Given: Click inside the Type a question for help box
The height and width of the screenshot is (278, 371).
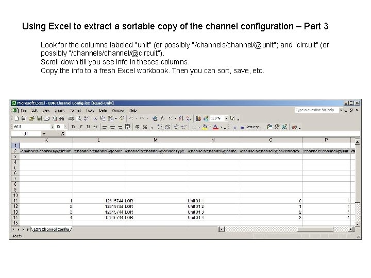Looking at the screenshot, I should click(316, 110).
